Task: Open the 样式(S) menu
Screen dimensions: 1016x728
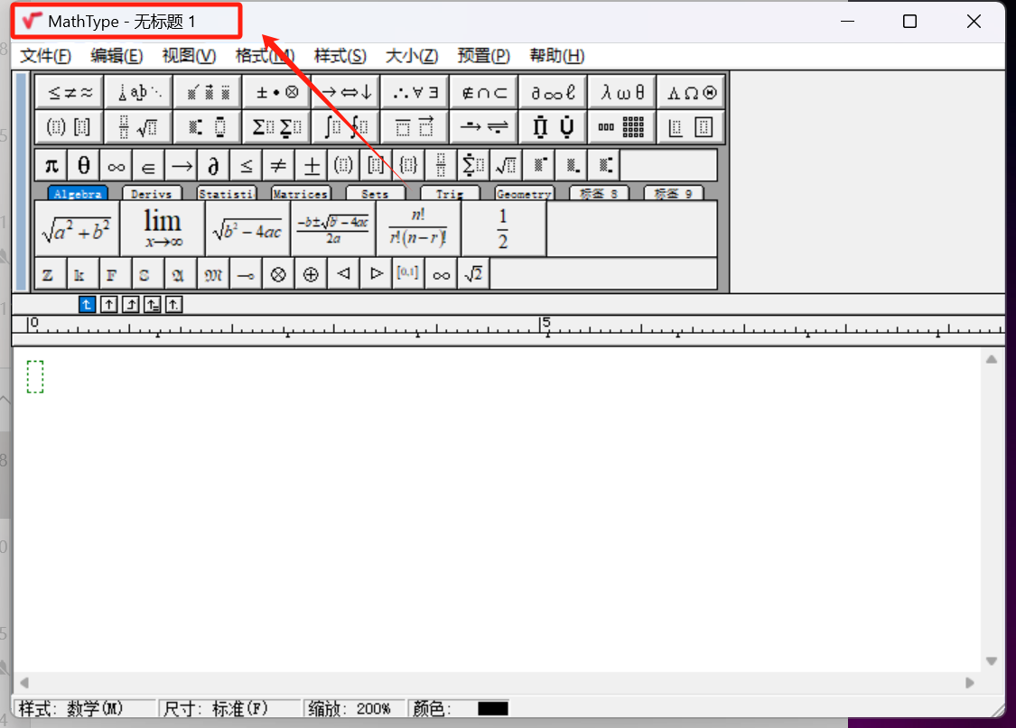Action: click(x=340, y=56)
